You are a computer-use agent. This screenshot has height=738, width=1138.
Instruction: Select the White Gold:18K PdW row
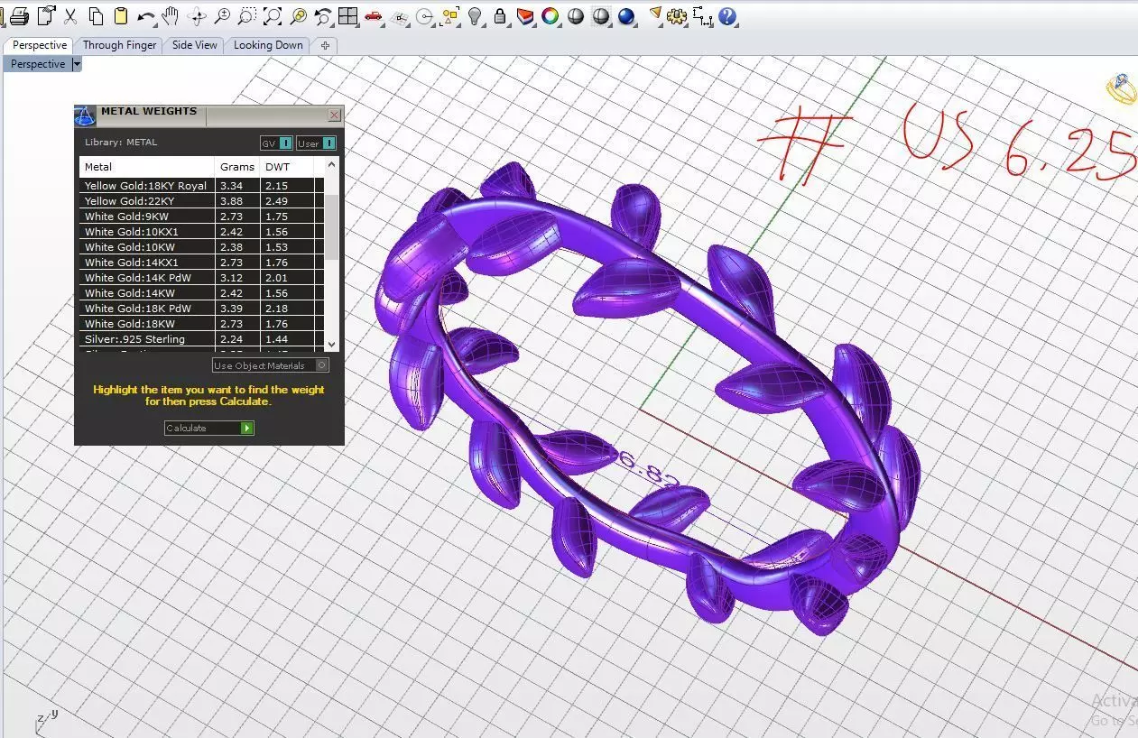(202, 309)
